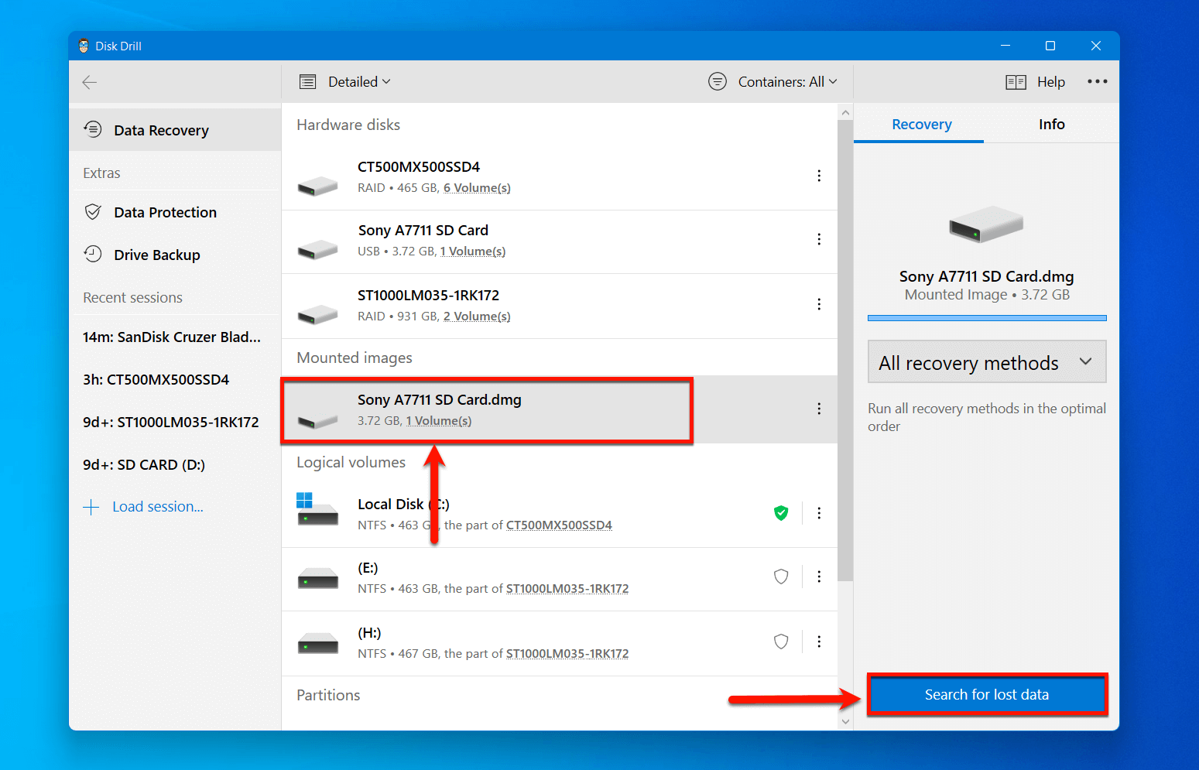Click 2 Volume(s) link under ST1000LM035-1RK172

coord(477,317)
